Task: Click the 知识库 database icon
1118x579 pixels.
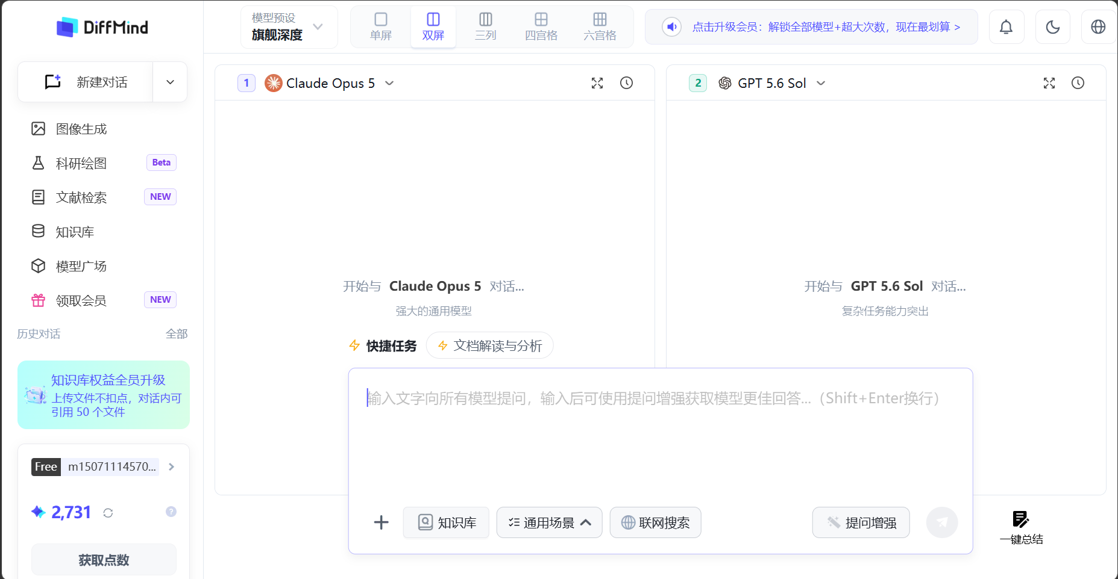Action: pyautogui.click(x=39, y=231)
